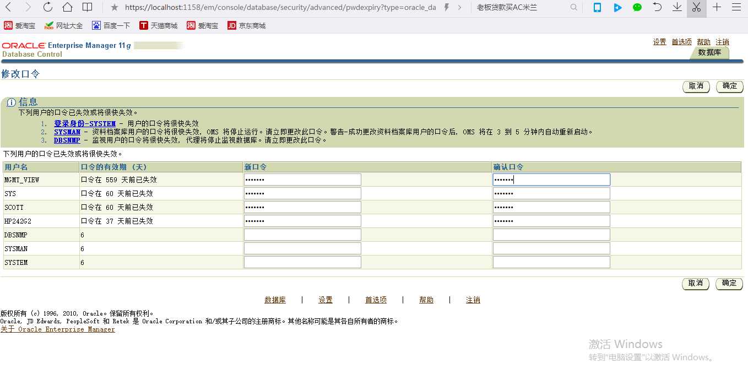Bookmark page with the star icon
748x369 pixels.
click(114, 8)
